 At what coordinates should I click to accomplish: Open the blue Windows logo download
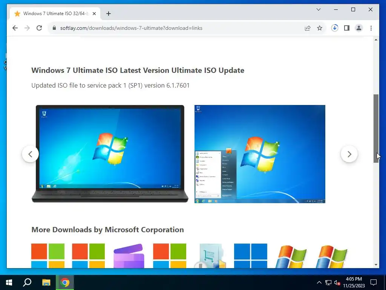coord(251,256)
